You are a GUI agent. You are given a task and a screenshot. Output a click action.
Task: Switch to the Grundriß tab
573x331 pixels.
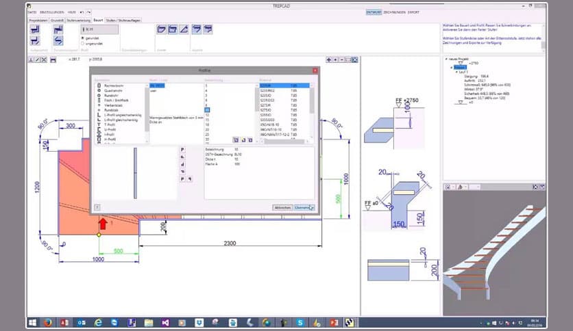point(57,21)
